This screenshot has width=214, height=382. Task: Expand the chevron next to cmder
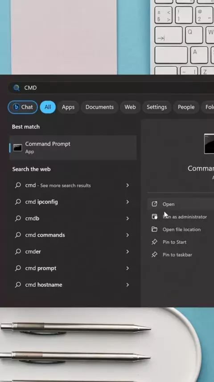(128, 252)
